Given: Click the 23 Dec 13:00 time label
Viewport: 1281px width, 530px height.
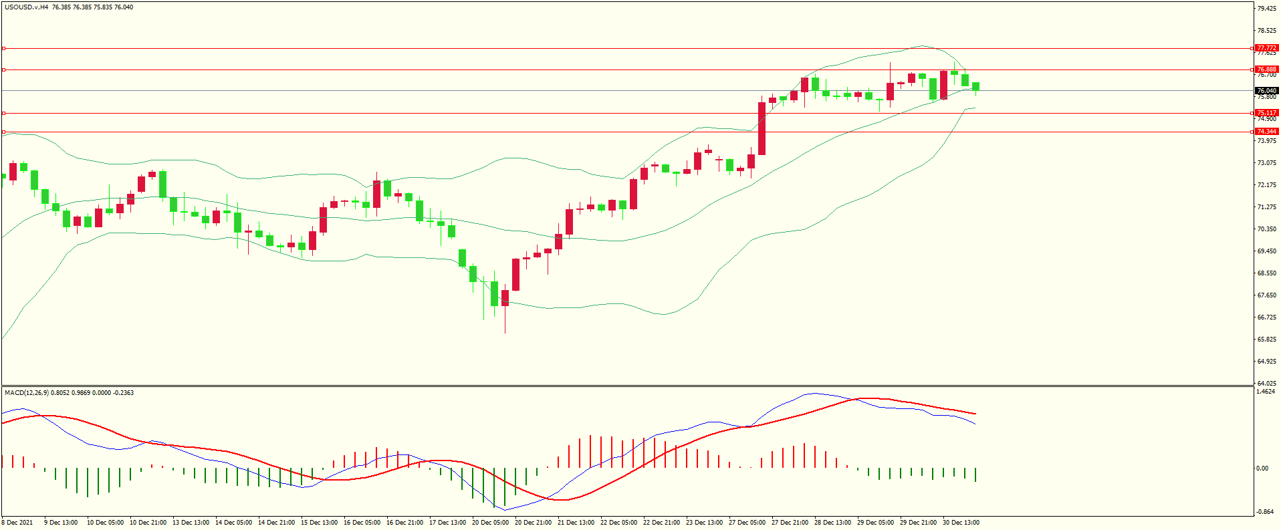Looking at the screenshot, I should tap(704, 523).
